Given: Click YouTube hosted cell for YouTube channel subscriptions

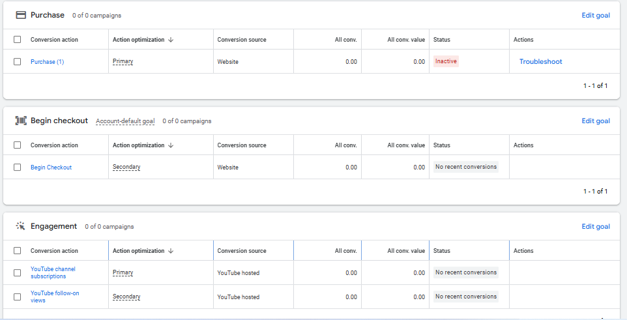Looking at the screenshot, I should pyautogui.click(x=239, y=273).
